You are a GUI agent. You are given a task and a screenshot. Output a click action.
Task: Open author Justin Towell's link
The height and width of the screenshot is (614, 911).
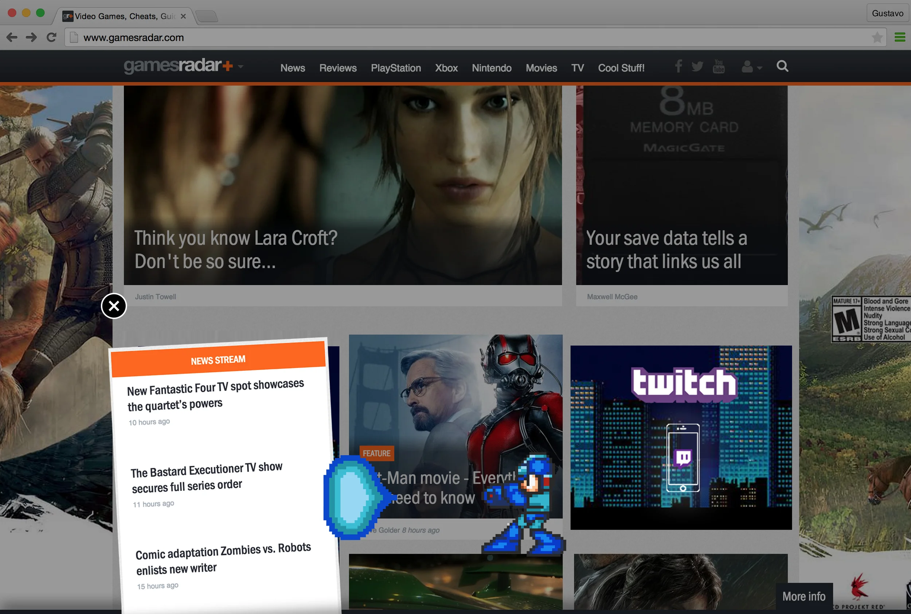(156, 297)
